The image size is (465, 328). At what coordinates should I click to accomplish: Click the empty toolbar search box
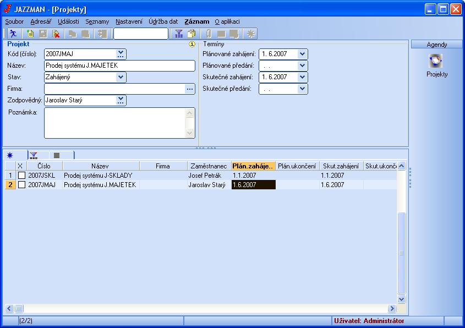pos(140,34)
